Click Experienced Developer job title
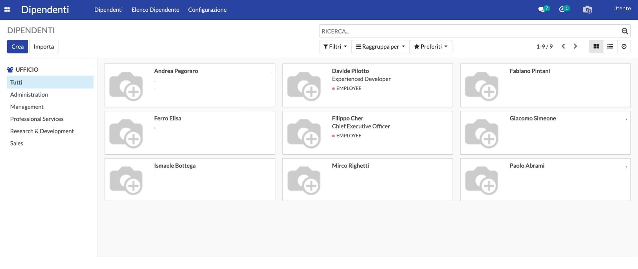This screenshot has width=638, height=269. pyautogui.click(x=361, y=79)
